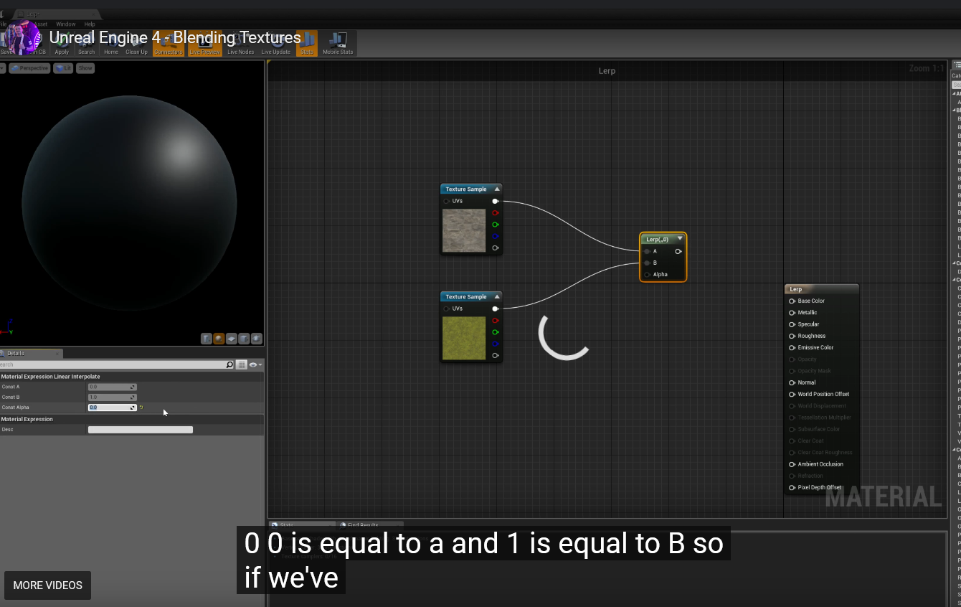Viewport: 961px width, 607px height.
Task: Switch to the Details tab
Action: click(16, 353)
